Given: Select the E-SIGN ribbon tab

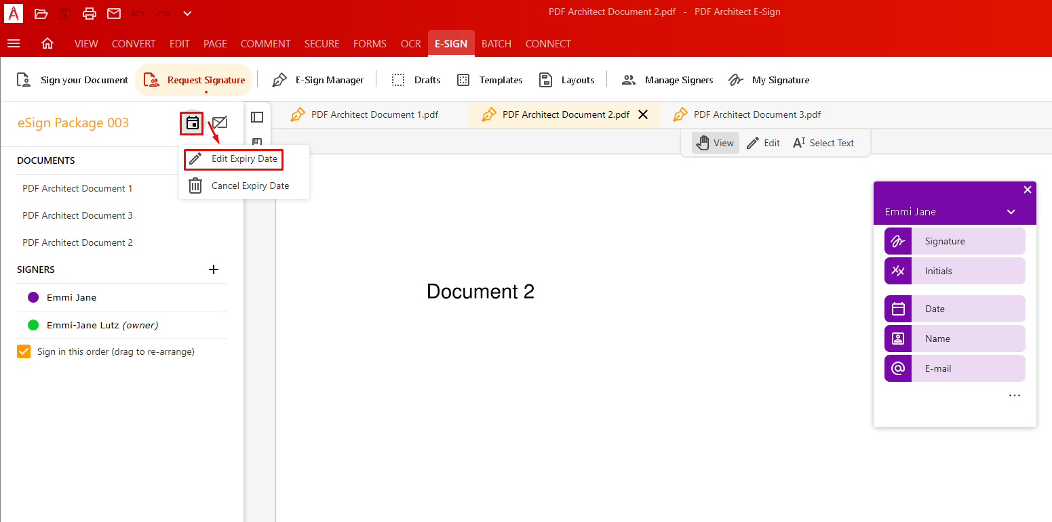Looking at the screenshot, I should (451, 43).
